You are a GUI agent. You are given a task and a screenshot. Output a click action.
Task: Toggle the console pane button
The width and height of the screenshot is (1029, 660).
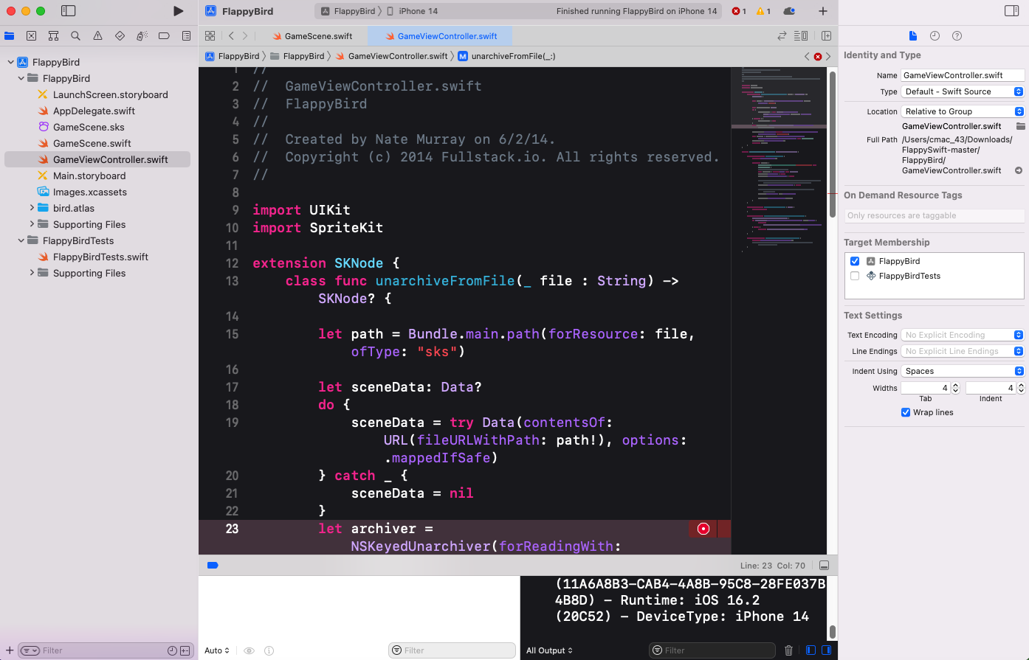click(826, 650)
